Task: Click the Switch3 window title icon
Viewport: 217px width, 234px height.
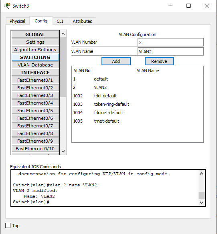Action: pyautogui.click(x=7, y=6)
